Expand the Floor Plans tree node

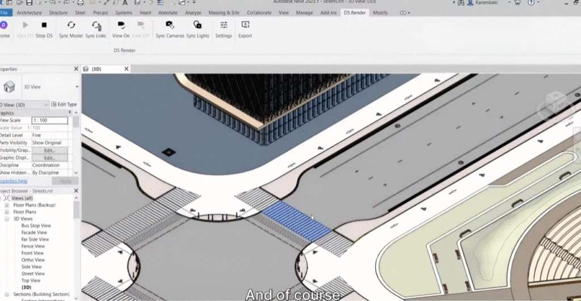(7, 212)
